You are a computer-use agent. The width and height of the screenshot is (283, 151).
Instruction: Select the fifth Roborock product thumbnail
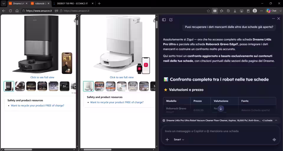(x=133, y=86)
